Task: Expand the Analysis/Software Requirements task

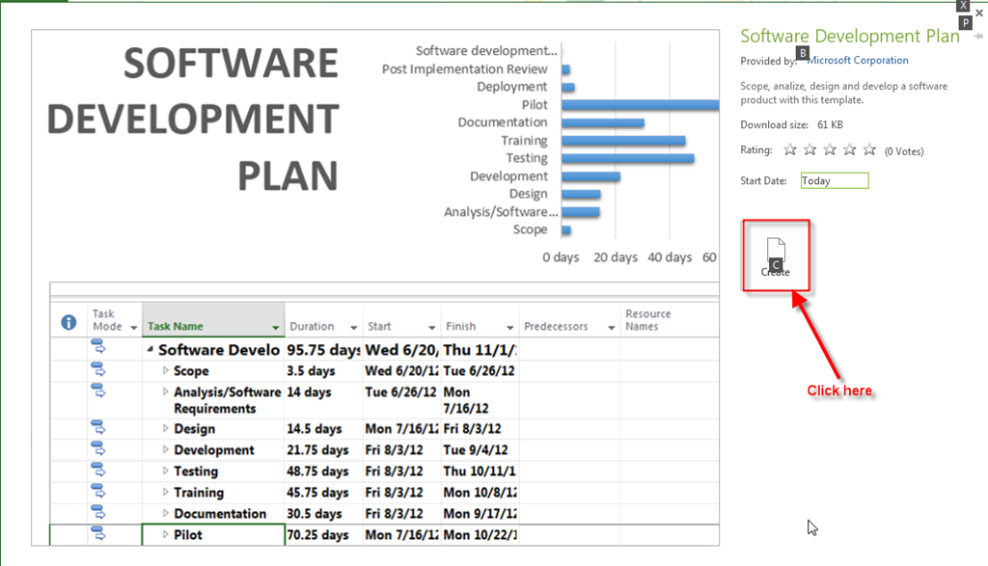Action: click(167, 392)
